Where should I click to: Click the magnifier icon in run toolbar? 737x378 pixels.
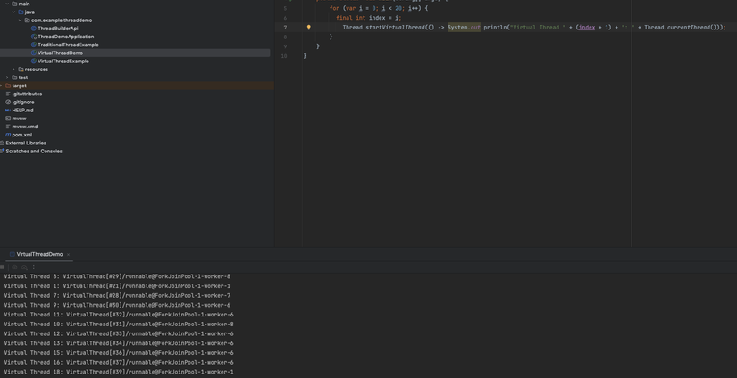click(x=24, y=267)
